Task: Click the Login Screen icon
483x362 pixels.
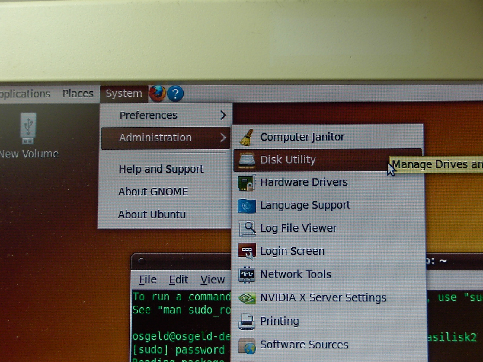Action: pos(247,251)
